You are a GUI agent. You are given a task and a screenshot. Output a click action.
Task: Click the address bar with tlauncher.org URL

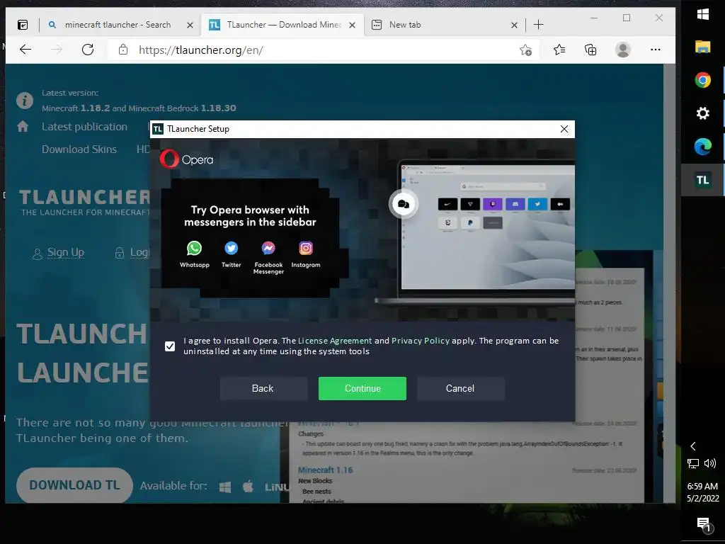point(324,50)
